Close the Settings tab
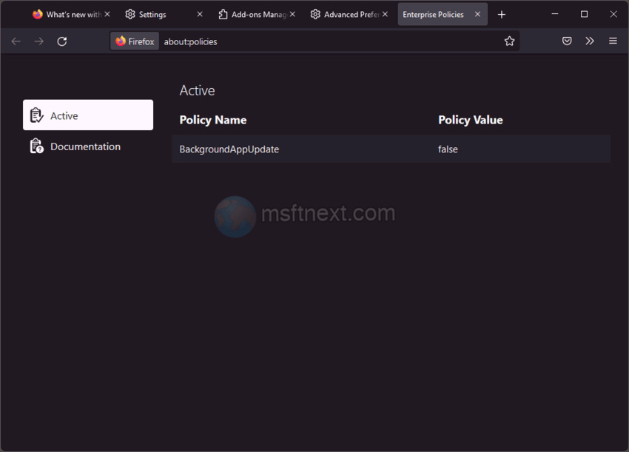 click(x=200, y=14)
